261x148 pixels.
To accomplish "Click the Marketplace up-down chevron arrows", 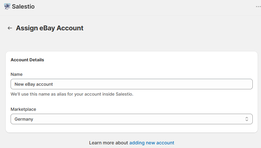I will 246,119.
